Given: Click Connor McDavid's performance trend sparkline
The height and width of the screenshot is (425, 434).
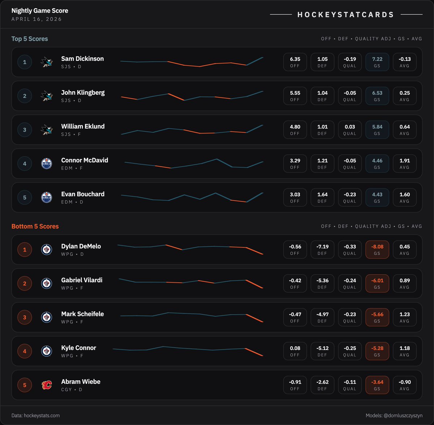Looking at the screenshot, I should click(193, 163).
